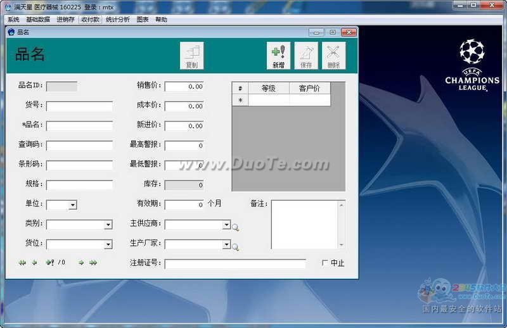The image size is (507, 328).
Task: Go to first record navigation arrow
Action: [x=22, y=263]
